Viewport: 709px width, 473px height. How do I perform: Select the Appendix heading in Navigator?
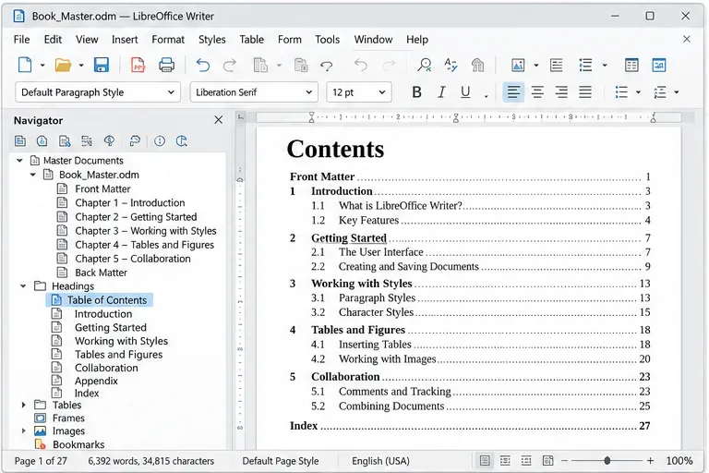96,381
